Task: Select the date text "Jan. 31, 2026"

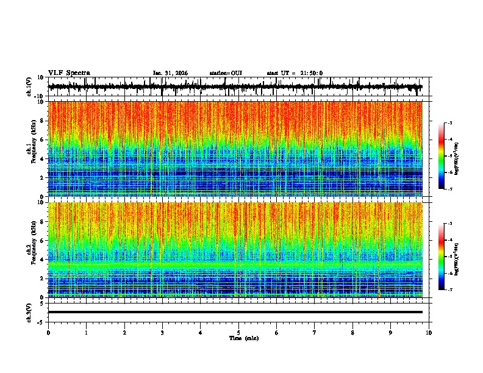Action: click(170, 73)
